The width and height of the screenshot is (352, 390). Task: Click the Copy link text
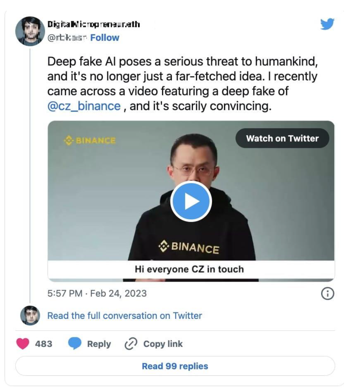(163, 344)
